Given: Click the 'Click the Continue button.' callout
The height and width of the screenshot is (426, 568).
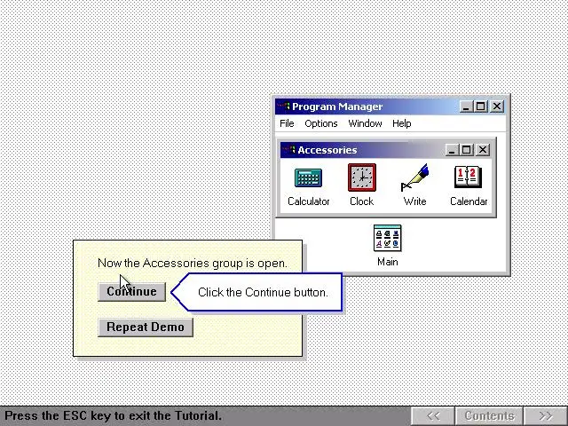Looking at the screenshot, I should pyautogui.click(x=256, y=292).
